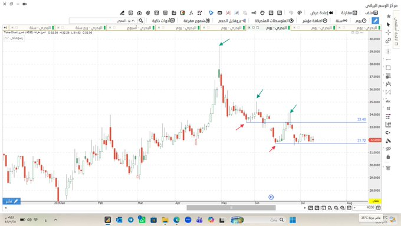
Task: Select the crosshair cursor tool
Action: coord(389,32)
